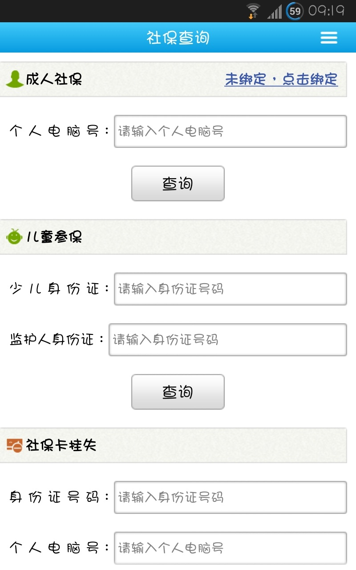The height and width of the screenshot is (570, 356).
Task: Focus the 身份证号码 field in 社保卡挂失
Action: tap(230, 497)
